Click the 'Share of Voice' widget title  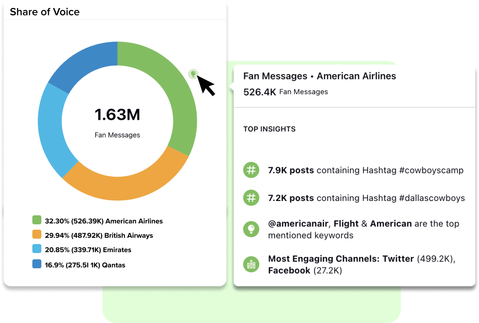(x=44, y=12)
